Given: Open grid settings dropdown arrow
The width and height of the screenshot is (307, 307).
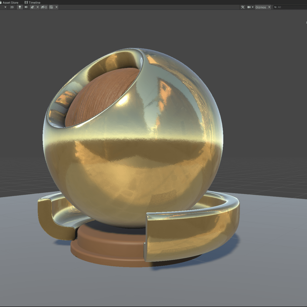Looking at the screenshot, I should (57, 7).
